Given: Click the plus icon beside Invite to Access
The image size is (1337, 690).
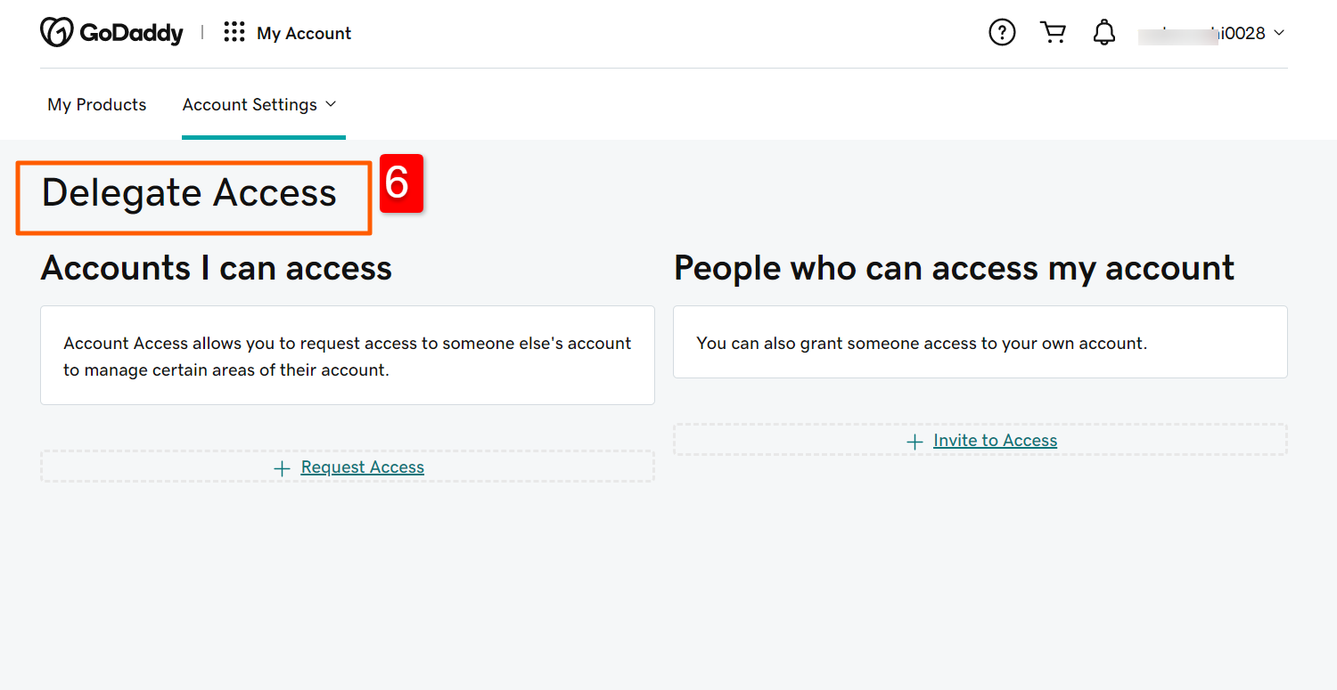Looking at the screenshot, I should pos(915,441).
